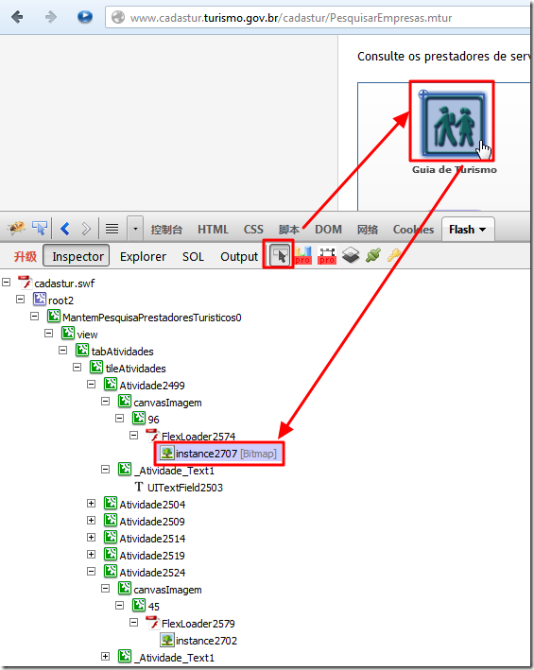Collapse the Atividade2524 node
The image size is (534, 670).
click(x=92, y=572)
